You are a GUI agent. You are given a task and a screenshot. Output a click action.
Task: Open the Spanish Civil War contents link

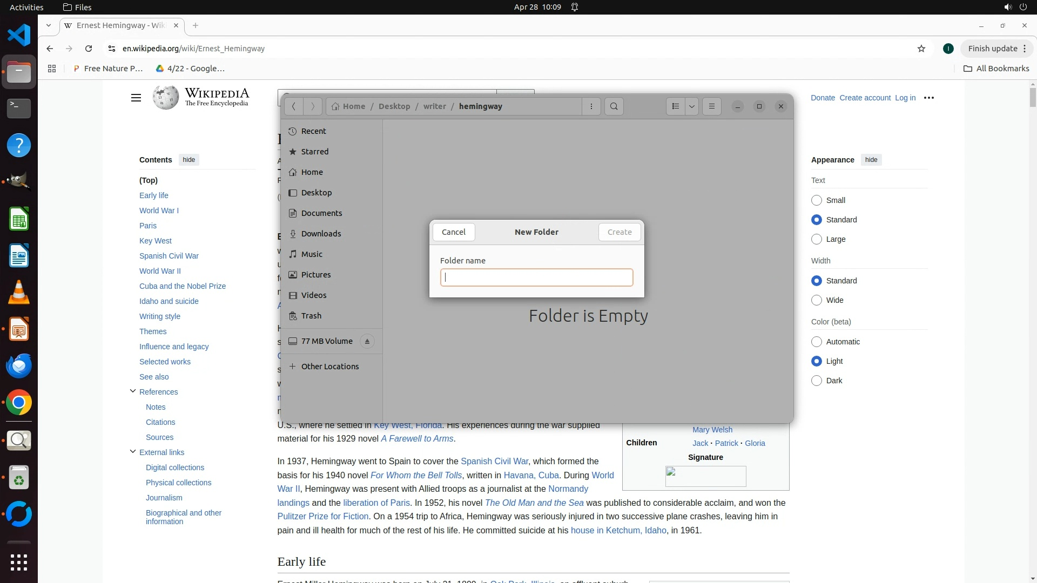tap(169, 256)
